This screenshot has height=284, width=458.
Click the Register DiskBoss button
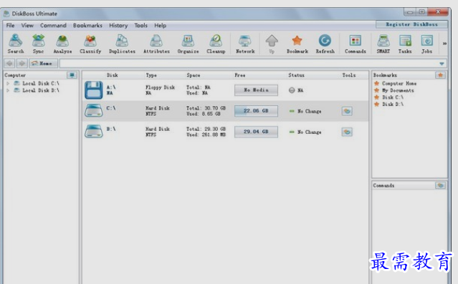click(x=411, y=24)
